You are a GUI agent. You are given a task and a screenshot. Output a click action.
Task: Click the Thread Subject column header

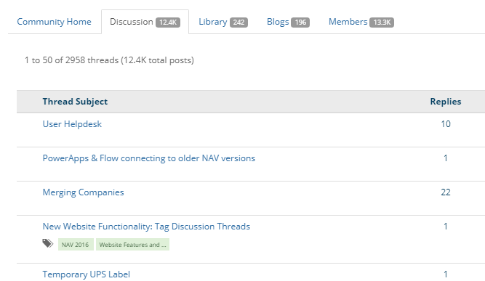coord(75,102)
